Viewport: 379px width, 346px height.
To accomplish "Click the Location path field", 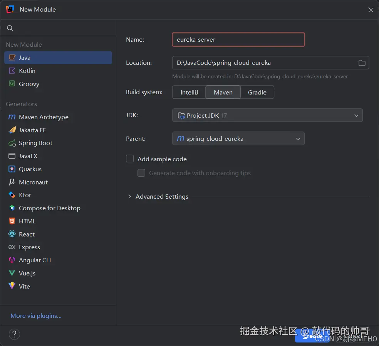I will point(270,63).
